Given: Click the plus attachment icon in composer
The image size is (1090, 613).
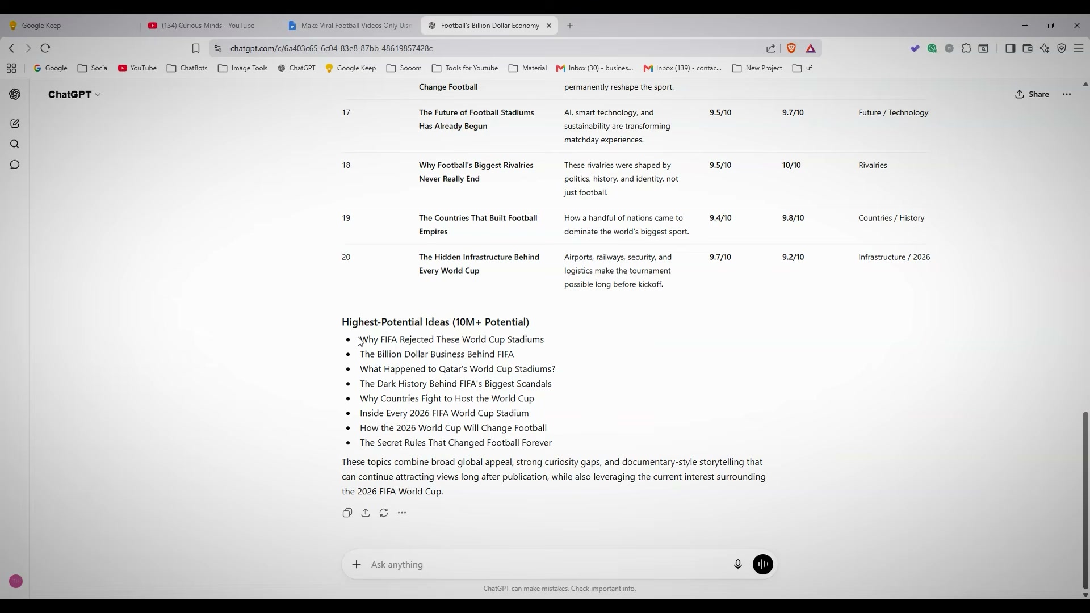Looking at the screenshot, I should click(357, 564).
